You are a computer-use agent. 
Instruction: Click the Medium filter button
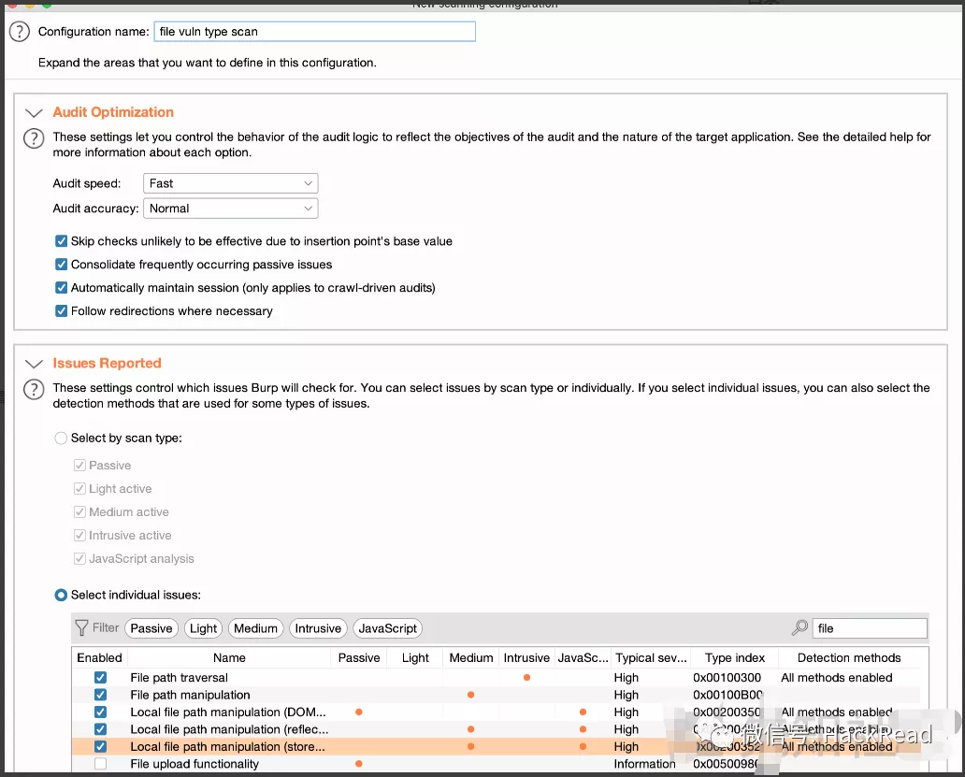[x=255, y=628]
